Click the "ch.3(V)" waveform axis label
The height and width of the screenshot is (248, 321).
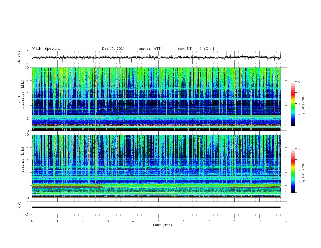[19, 208]
